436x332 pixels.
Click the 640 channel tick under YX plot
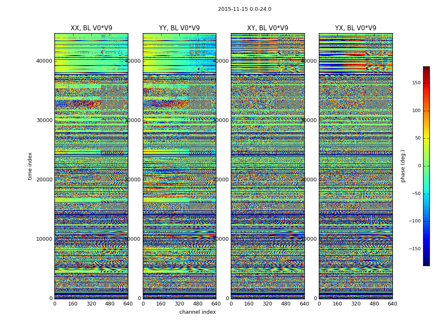pos(392,304)
